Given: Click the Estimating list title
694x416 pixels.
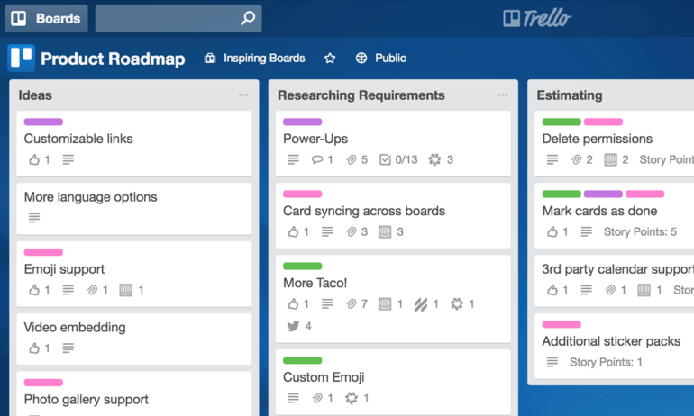Looking at the screenshot, I should pos(570,95).
